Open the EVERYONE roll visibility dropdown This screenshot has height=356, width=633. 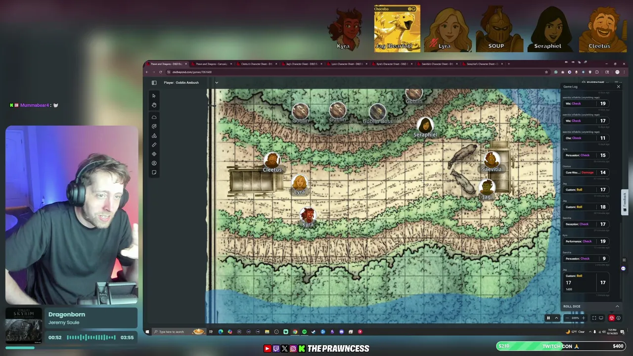pos(595,83)
